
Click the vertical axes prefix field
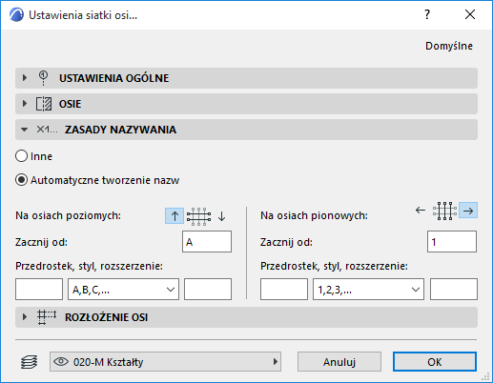pyautogui.click(x=284, y=290)
